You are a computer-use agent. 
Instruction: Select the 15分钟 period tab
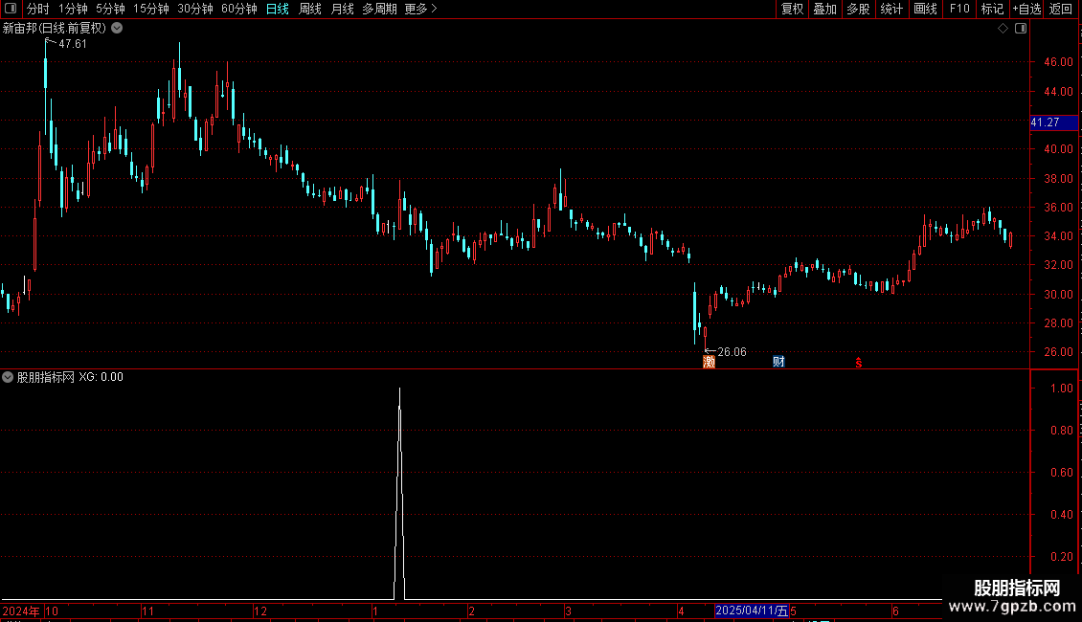click(x=151, y=9)
